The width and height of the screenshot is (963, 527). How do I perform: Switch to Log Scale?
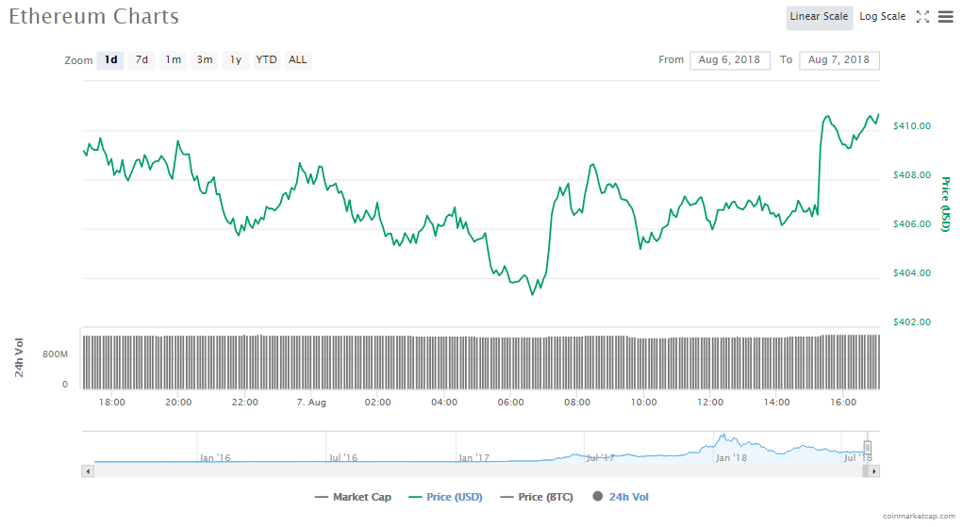(882, 17)
